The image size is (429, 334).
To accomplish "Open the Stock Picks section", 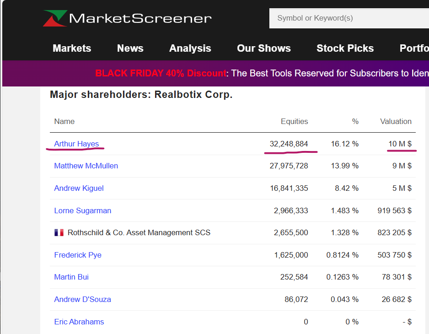I will 345,48.
